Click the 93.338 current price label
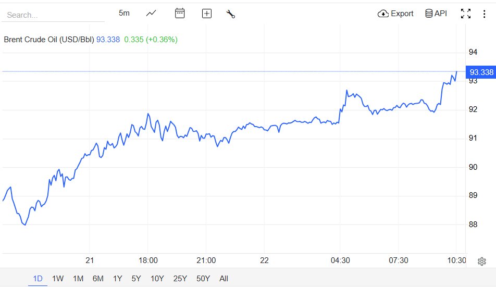The height and width of the screenshot is (287, 496). [x=481, y=72]
